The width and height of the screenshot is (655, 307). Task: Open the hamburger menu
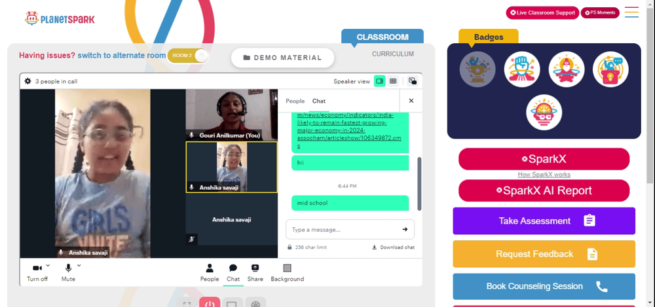(x=631, y=12)
